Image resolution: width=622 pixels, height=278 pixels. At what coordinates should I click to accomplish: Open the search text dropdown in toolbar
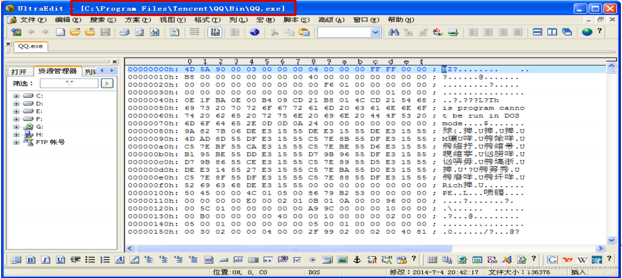point(376,33)
